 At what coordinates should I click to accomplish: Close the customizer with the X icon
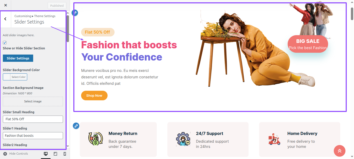point(6,5)
